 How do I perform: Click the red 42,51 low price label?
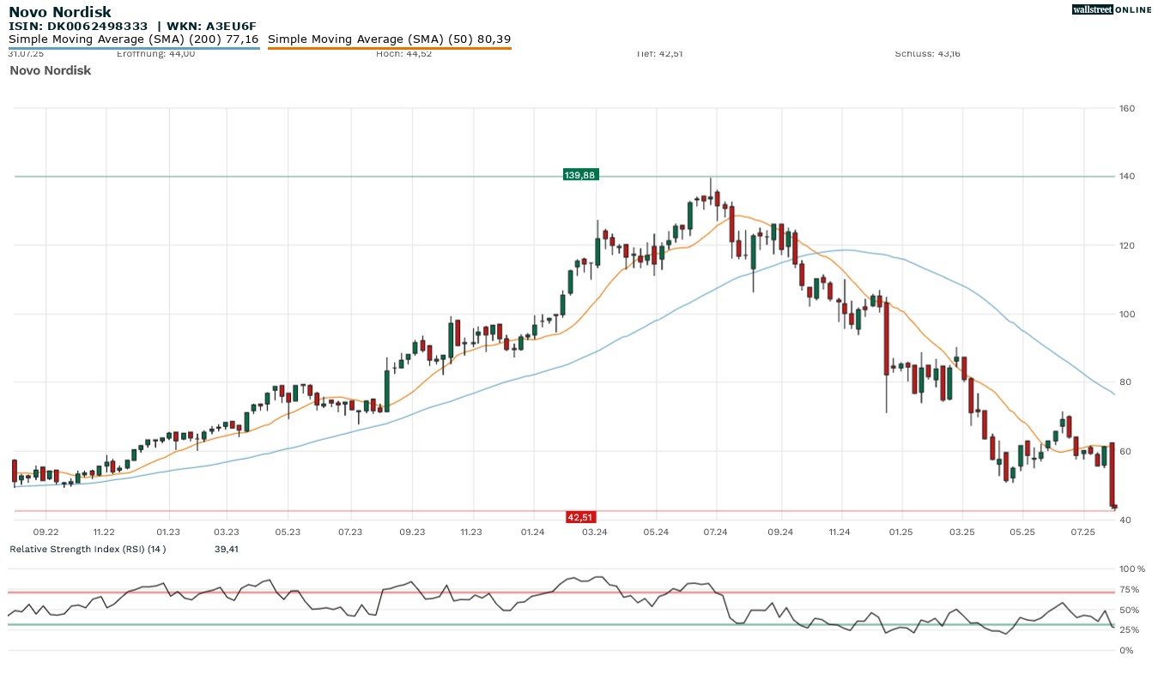pos(580,517)
